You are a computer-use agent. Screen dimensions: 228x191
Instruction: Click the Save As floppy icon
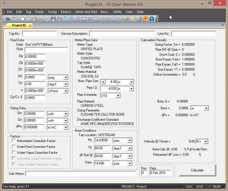(60, 19)
